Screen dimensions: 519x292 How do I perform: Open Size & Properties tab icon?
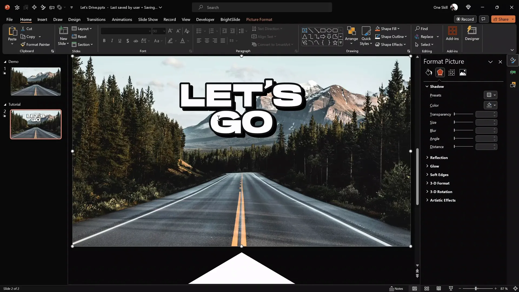tap(451, 72)
